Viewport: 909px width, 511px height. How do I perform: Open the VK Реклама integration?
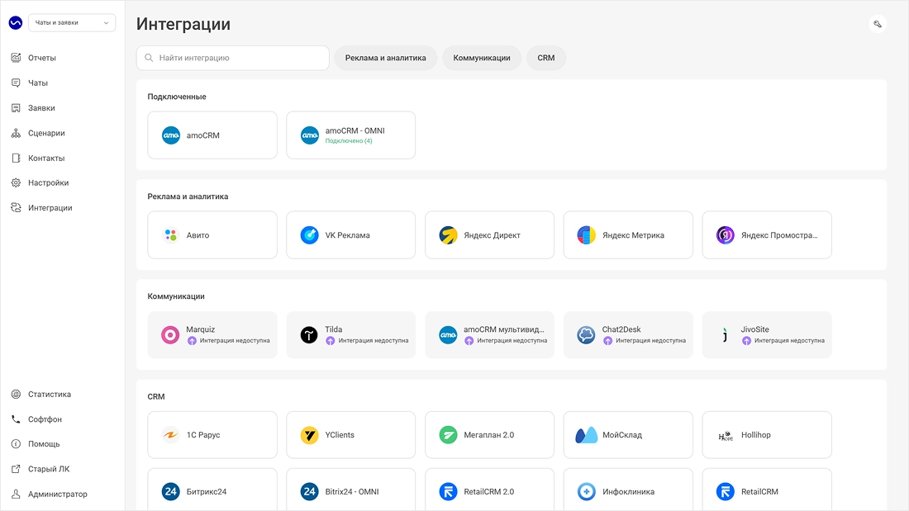pyautogui.click(x=350, y=234)
